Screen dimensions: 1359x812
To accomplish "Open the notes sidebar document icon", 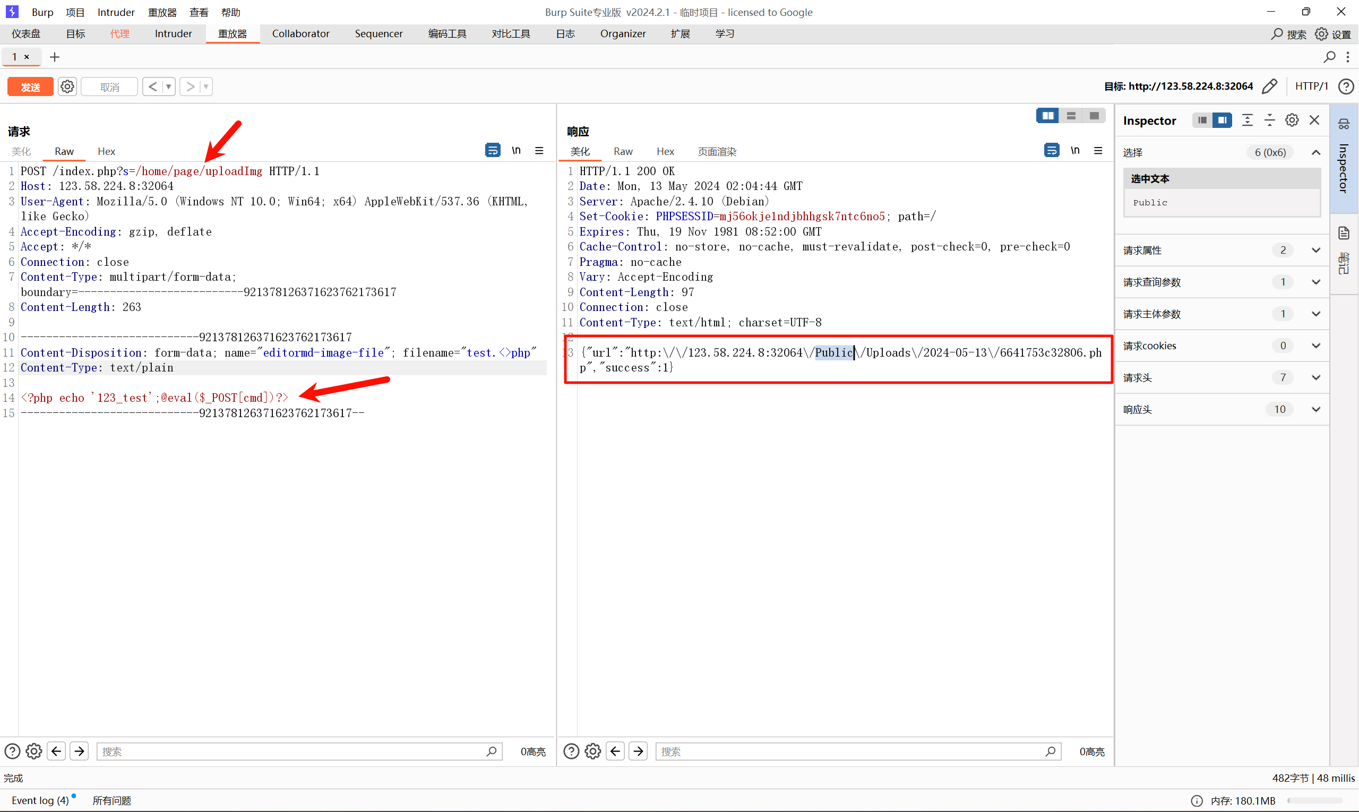I will [1344, 234].
